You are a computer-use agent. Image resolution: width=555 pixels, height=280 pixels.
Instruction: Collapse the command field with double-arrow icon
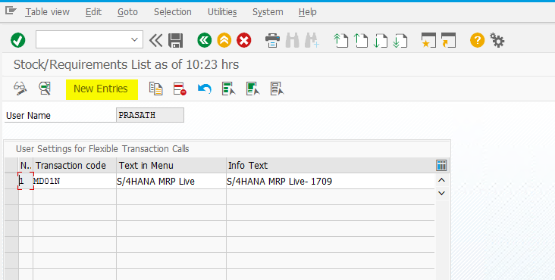(x=155, y=40)
